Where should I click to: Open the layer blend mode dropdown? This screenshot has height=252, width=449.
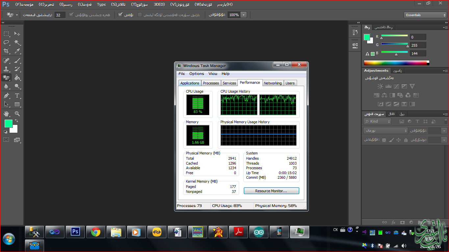point(386,130)
